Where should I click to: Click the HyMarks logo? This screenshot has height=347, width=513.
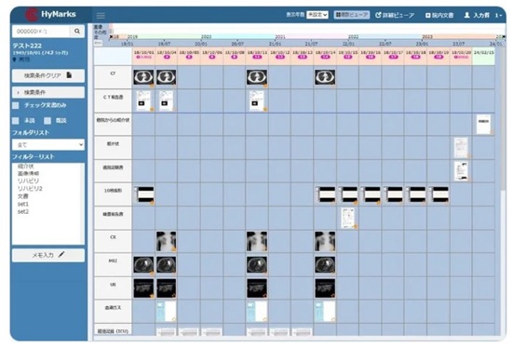click(50, 14)
